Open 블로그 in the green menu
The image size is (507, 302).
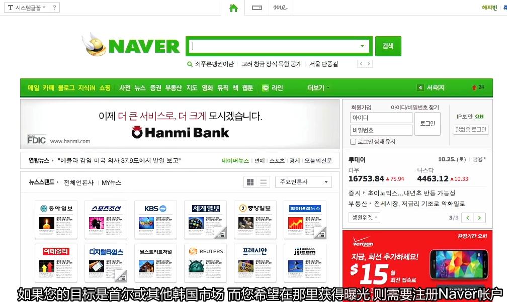(x=66, y=88)
